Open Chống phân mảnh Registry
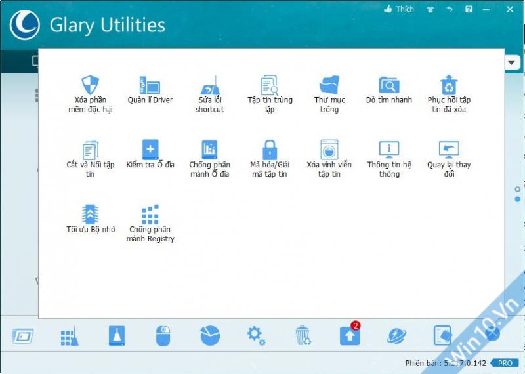Viewport: 525px width, 374px height. pos(150,223)
